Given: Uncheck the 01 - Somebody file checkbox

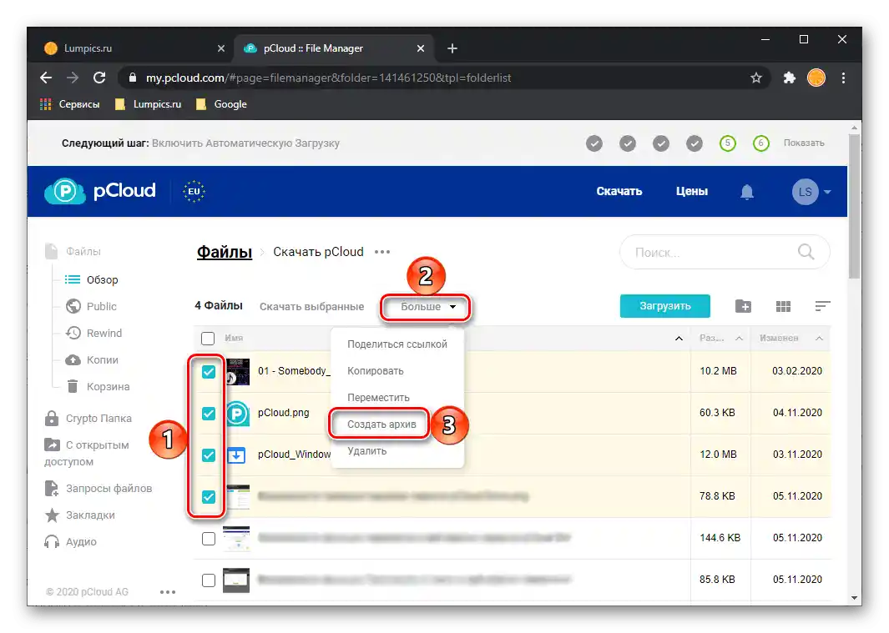Looking at the screenshot, I should point(209,372).
